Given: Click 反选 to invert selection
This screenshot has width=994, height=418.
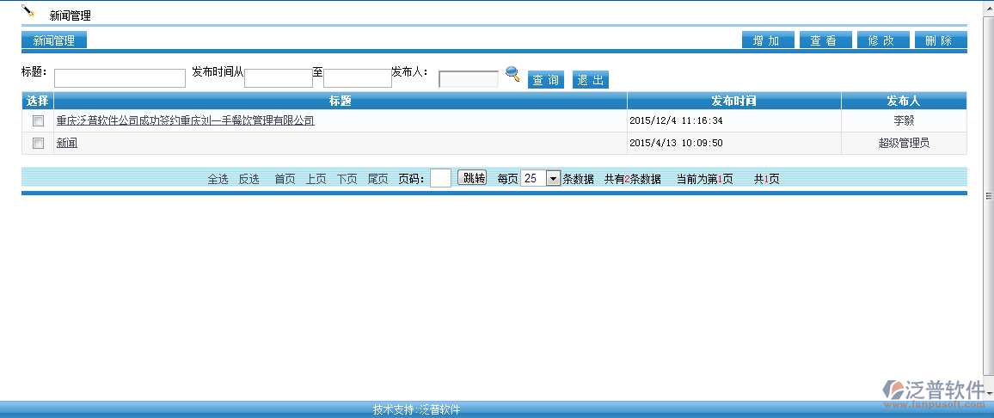Looking at the screenshot, I should point(249,180).
